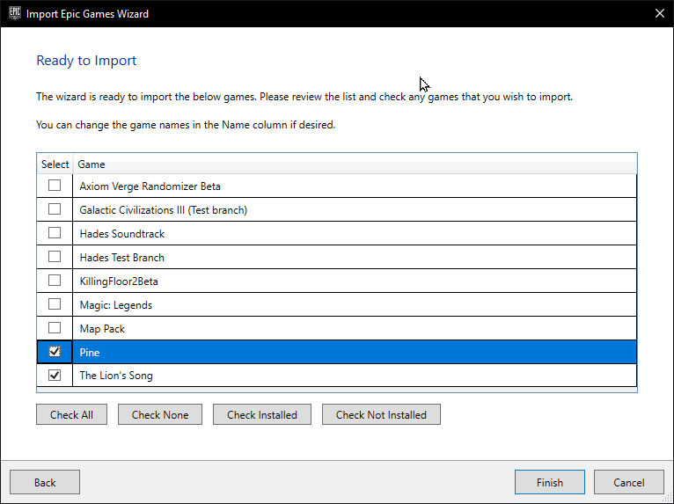
Task: Select the Axiom Verge Randomizer Beta name cell
Action: pos(355,186)
